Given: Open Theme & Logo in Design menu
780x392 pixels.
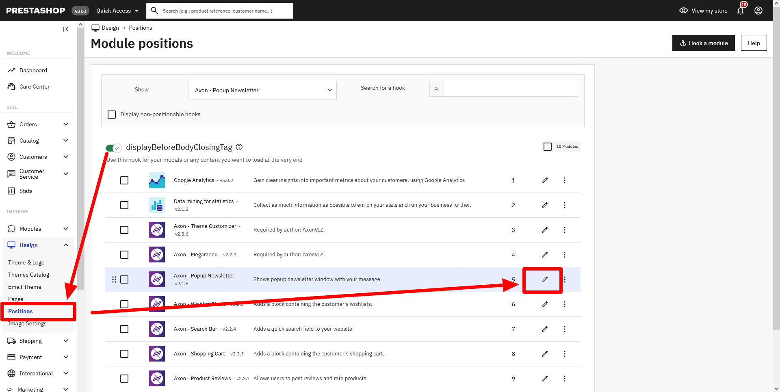Looking at the screenshot, I should pos(26,262).
